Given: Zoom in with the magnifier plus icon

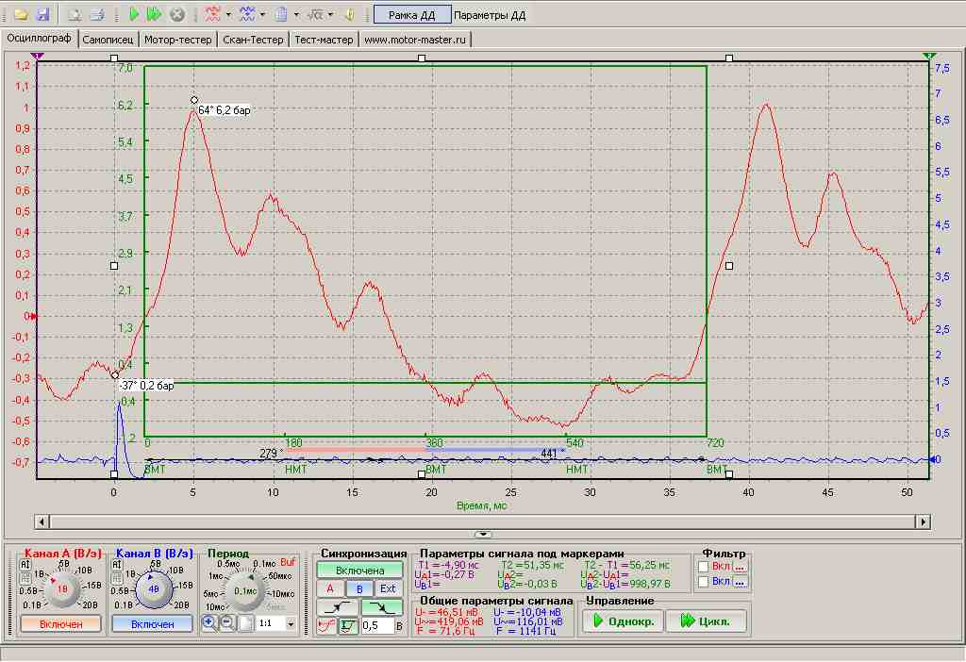Looking at the screenshot, I should 209,623.
